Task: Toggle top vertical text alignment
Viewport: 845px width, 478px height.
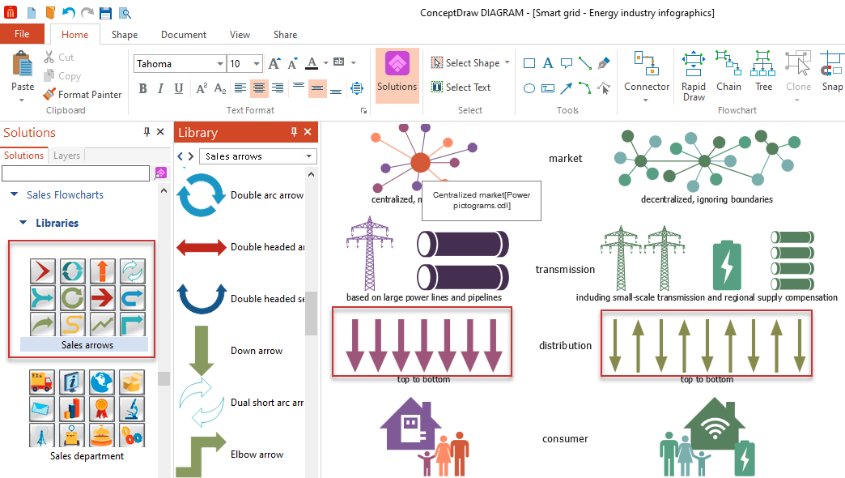Action: 299,86
